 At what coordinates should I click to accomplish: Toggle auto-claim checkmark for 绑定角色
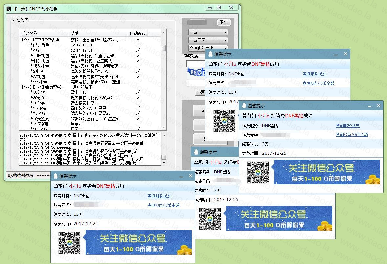[x=138, y=45]
